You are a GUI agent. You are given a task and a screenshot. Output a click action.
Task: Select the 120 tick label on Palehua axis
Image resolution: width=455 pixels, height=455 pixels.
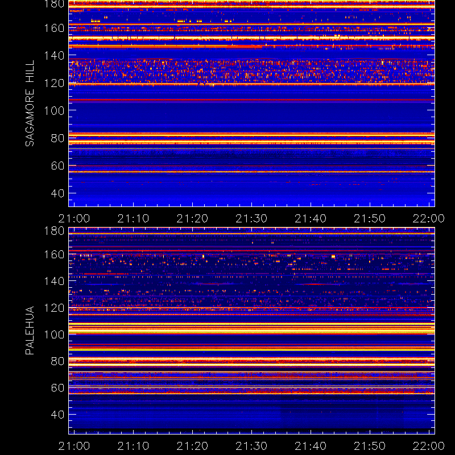pos(54,308)
